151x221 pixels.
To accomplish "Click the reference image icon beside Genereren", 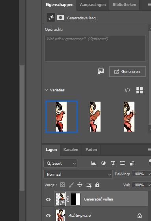I will [x=101, y=71].
